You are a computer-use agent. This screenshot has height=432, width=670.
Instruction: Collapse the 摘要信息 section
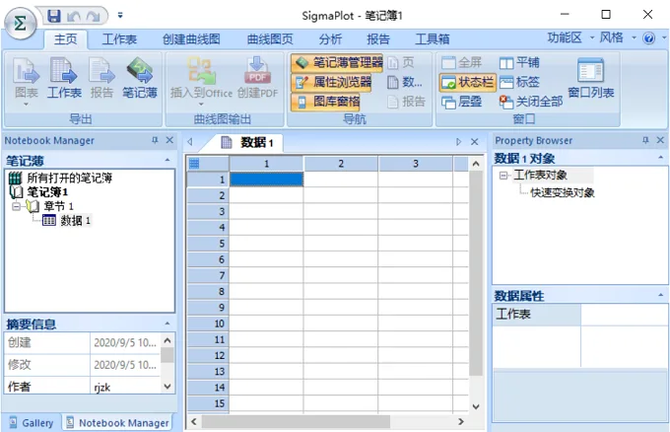167,324
